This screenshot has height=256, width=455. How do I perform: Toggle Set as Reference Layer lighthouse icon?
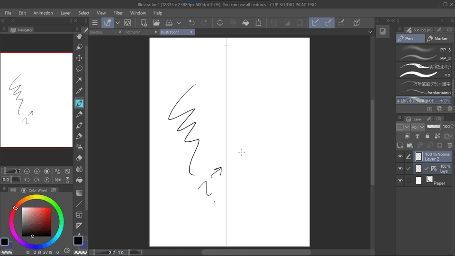pos(417,136)
